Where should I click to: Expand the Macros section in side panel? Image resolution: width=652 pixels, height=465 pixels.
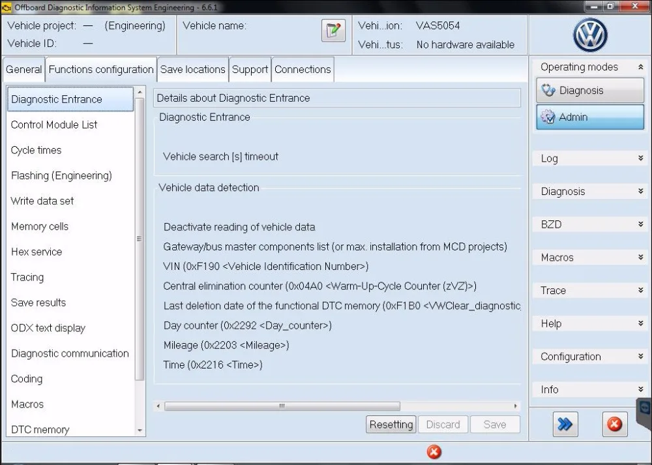[x=640, y=258]
